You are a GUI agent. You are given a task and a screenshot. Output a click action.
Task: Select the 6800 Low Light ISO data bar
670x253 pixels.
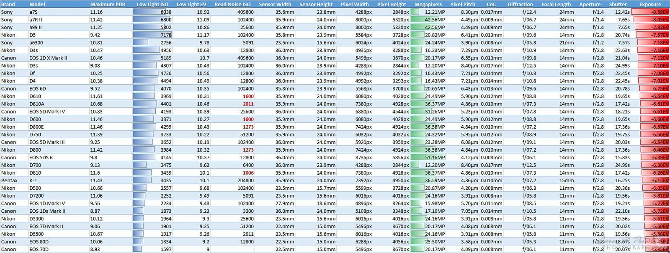click(x=152, y=20)
